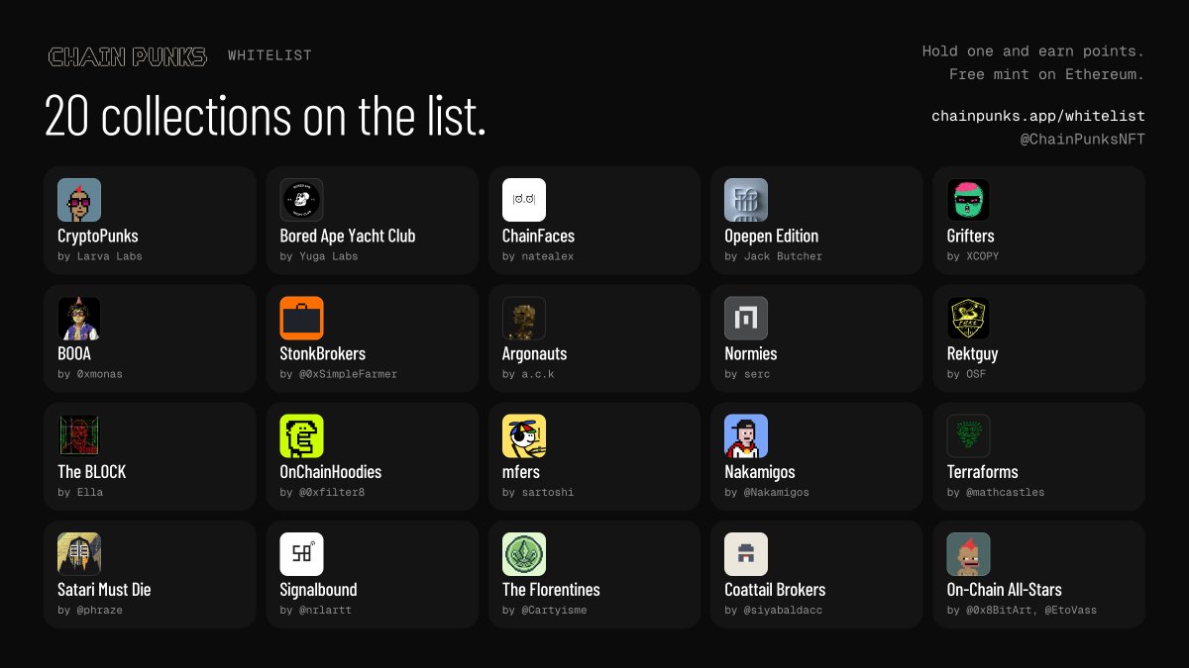Click the 'by sartoshi' creator text
The height and width of the screenshot is (668, 1189).
click(538, 492)
